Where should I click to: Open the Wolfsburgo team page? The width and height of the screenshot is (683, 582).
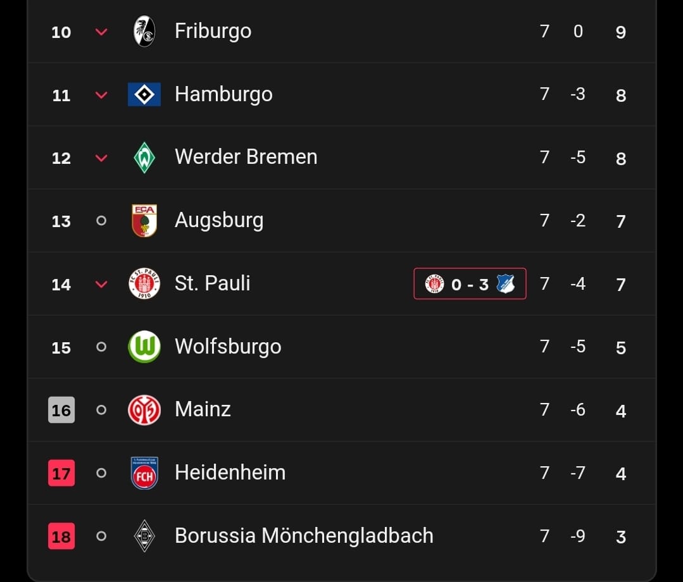tap(228, 347)
